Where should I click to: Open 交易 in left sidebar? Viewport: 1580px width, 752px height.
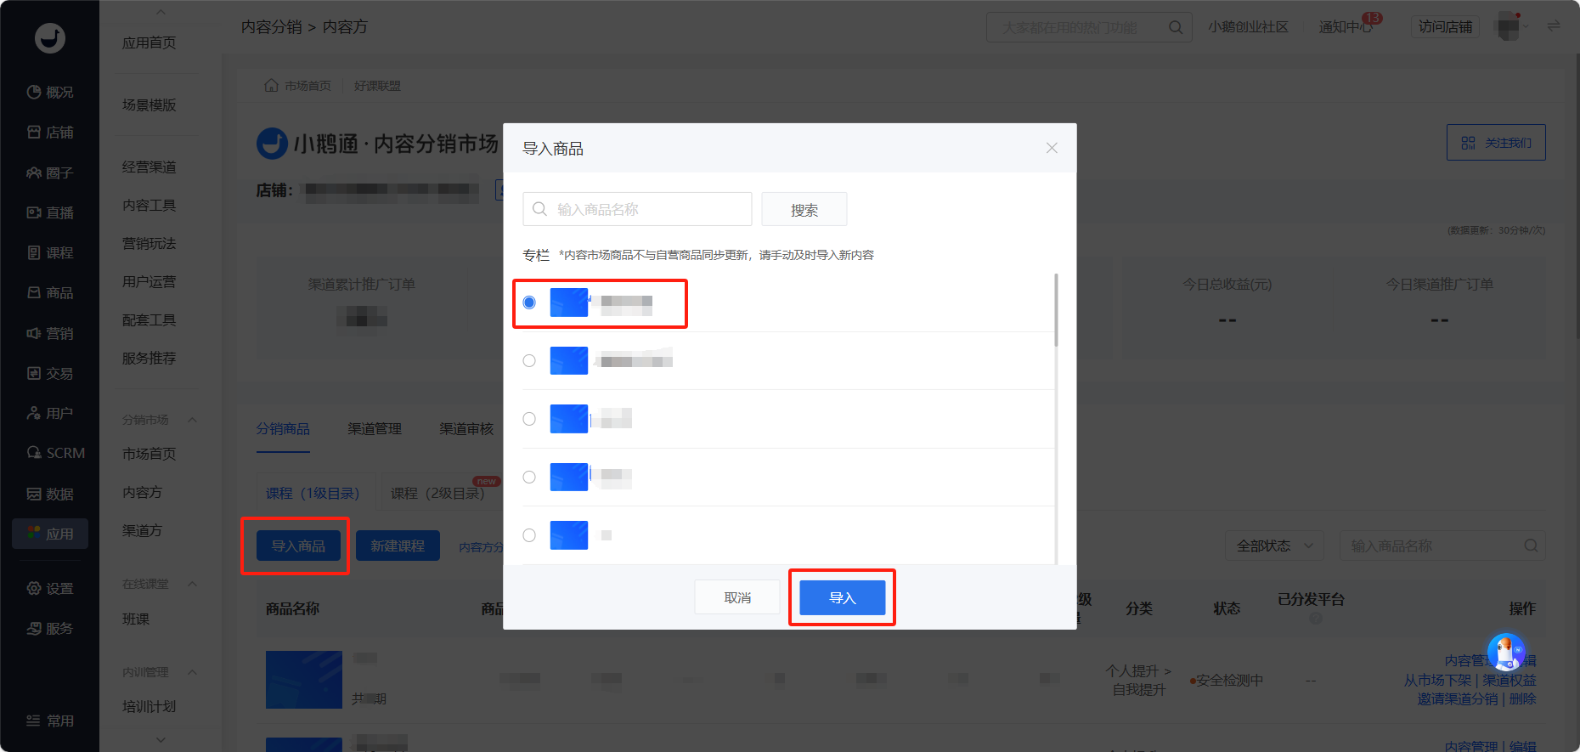pos(50,373)
